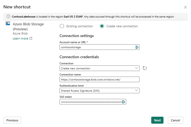Open the Authentication kind dropdown
Image resolution: width=191 pixels, height=127 pixels.
click(100, 91)
